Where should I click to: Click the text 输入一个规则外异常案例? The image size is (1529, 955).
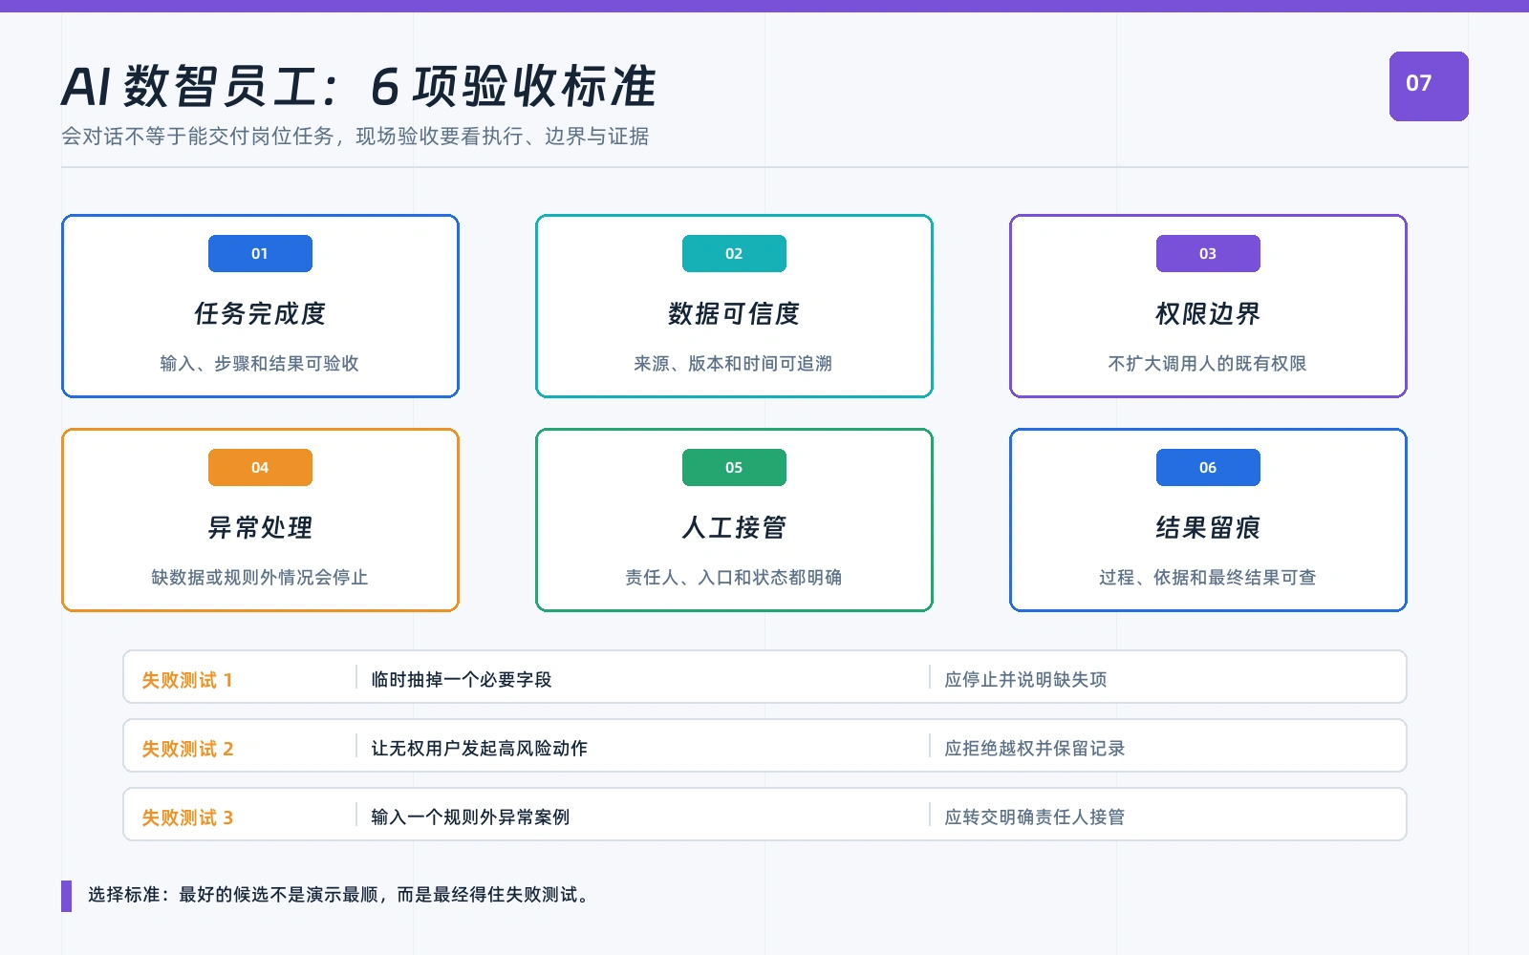pyautogui.click(x=470, y=817)
